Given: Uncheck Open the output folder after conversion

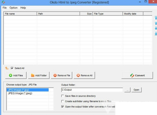Looking at the screenshot, I should pos(62,106).
